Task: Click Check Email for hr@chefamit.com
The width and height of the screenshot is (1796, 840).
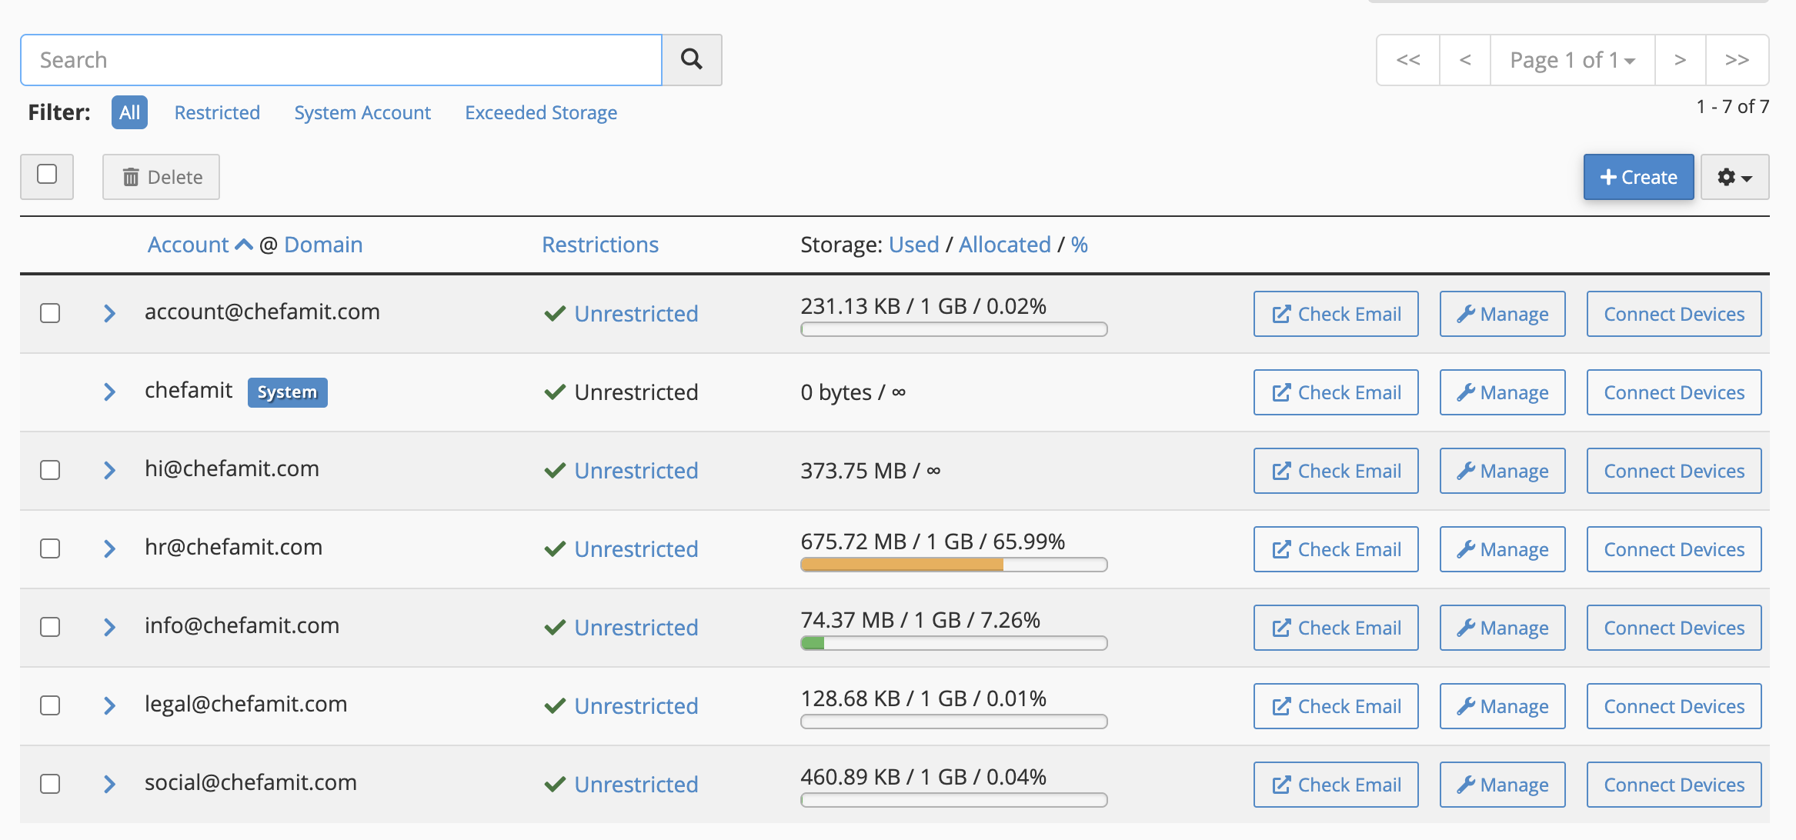Action: [x=1335, y=549]
